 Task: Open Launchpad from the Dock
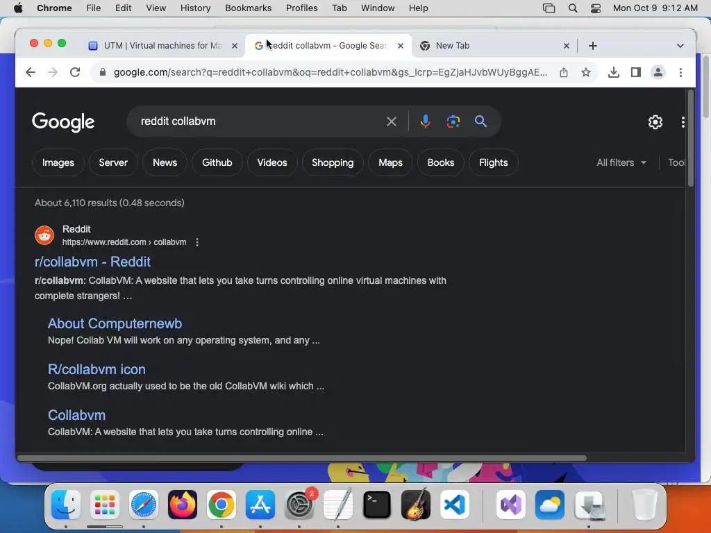(x=105, y=505)
